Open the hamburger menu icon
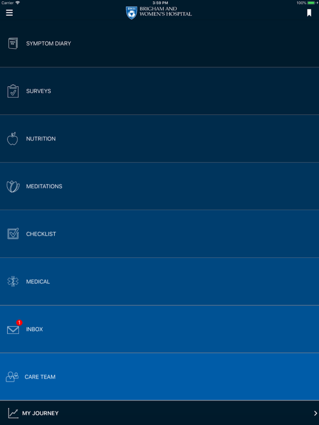 [x=9, y=13]
